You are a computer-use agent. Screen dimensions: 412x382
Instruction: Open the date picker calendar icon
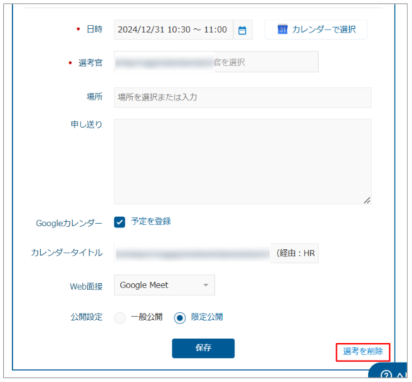click(243, 30)
